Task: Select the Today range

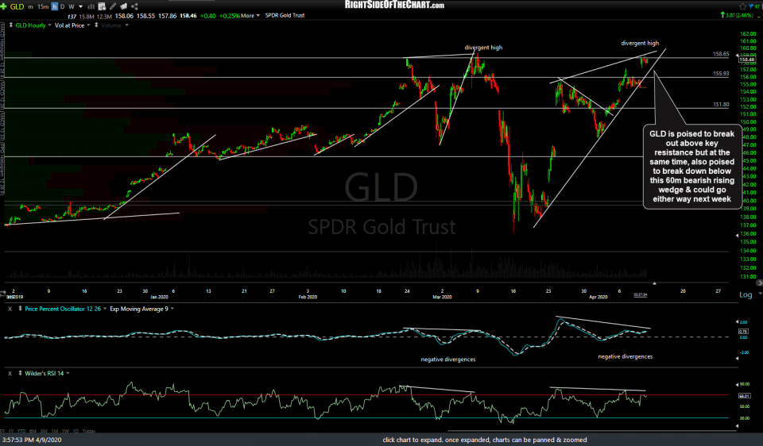Action: coord(89,432)
